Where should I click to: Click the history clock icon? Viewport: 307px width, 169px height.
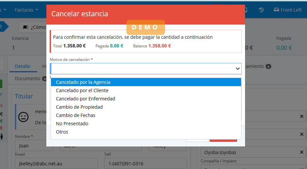click(x=261, y=10)
